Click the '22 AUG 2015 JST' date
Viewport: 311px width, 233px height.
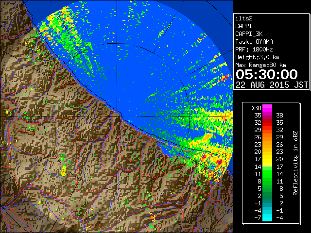point(272,85)
